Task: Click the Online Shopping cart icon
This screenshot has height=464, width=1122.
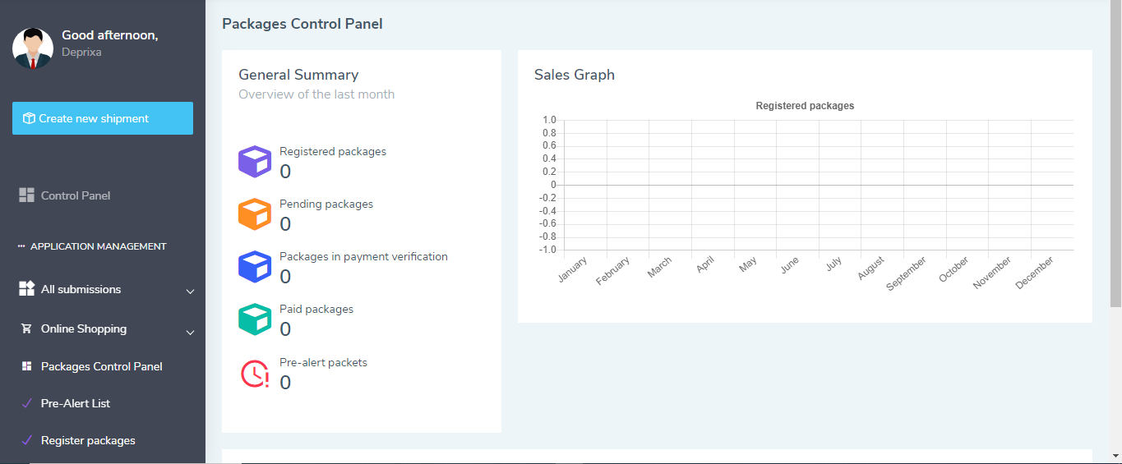Action: click(x=26, y=328)
